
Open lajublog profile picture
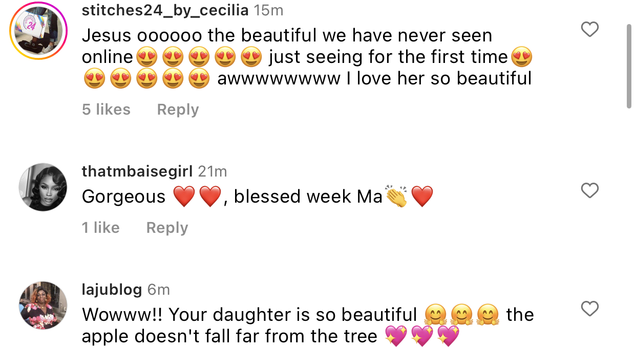[43, 305]
